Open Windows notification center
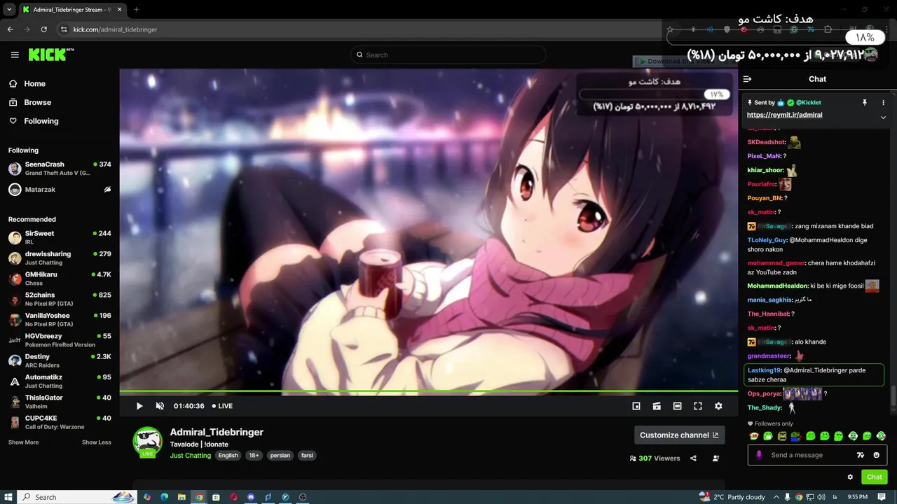This screenshot has width=897, height=504. [882, 497]
